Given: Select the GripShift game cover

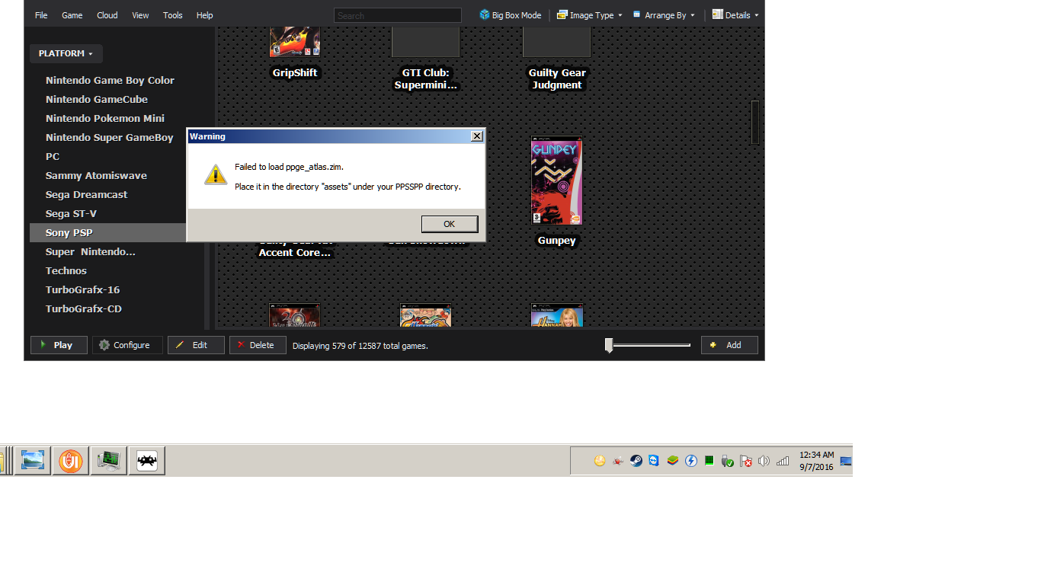Looking at the screenshot, I should [x=294, y=41].
